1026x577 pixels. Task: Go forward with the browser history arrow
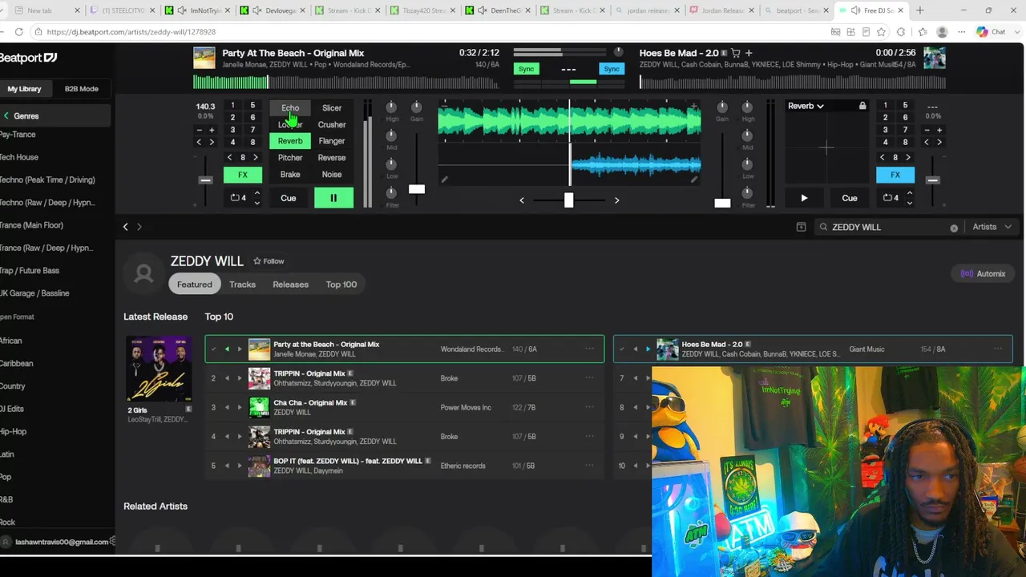139,227
